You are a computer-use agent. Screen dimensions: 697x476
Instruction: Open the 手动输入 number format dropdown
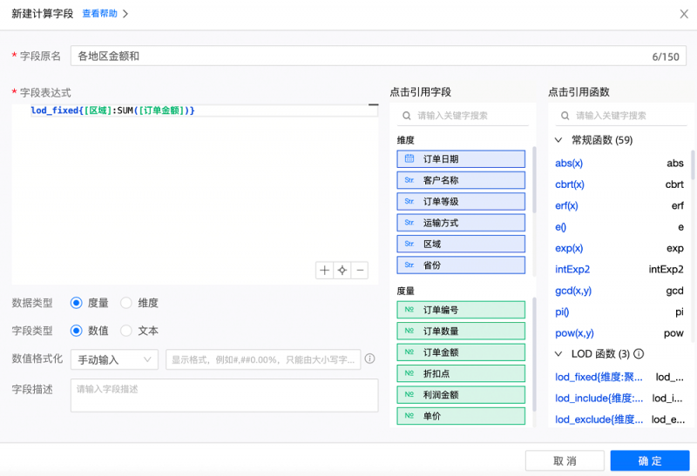pos(113,359)
